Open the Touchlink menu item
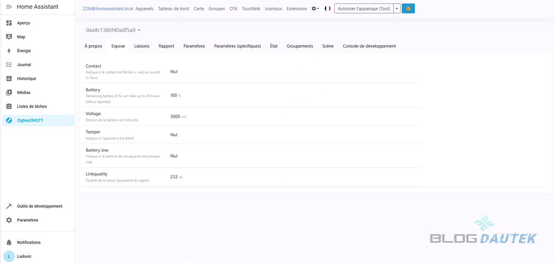Screen dimensions: 555x263 point(251,9)
